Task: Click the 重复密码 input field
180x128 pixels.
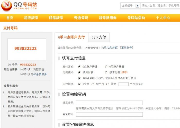Action: click(109, 114)
